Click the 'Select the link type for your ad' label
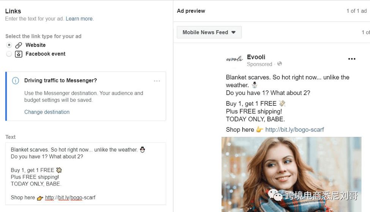370x212 pixels. (43, 36)
